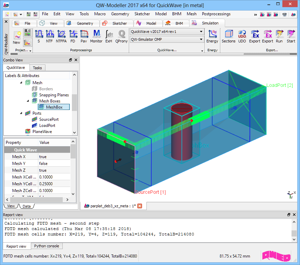The width and height of the screenshot is (300, 265).
Task: Create a new project with New icon
Action: (17, 37)
